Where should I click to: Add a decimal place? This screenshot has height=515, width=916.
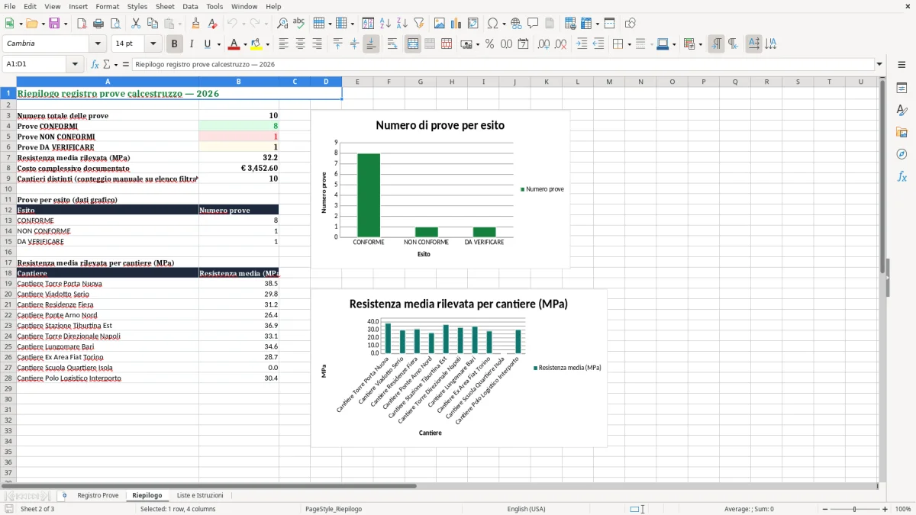[543, 44]
